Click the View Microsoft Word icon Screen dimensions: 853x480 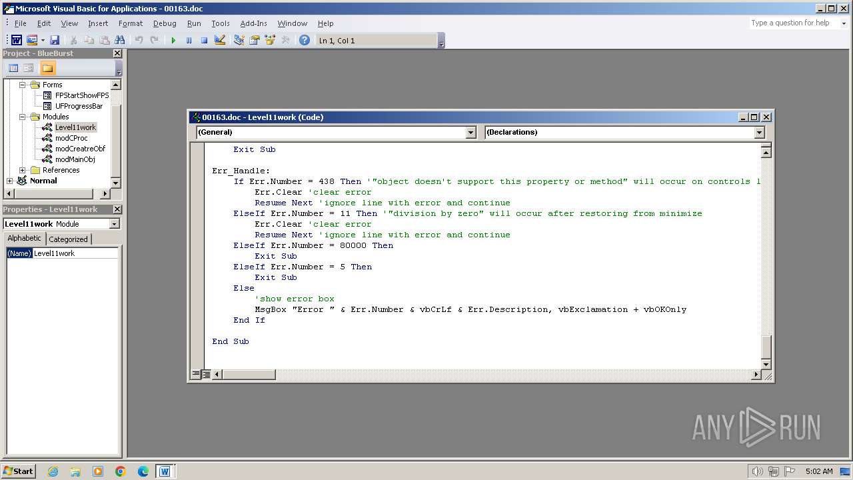(x=17, y=41)
